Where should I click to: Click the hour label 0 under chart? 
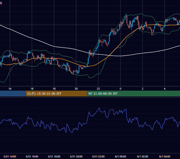pos(120,89)
